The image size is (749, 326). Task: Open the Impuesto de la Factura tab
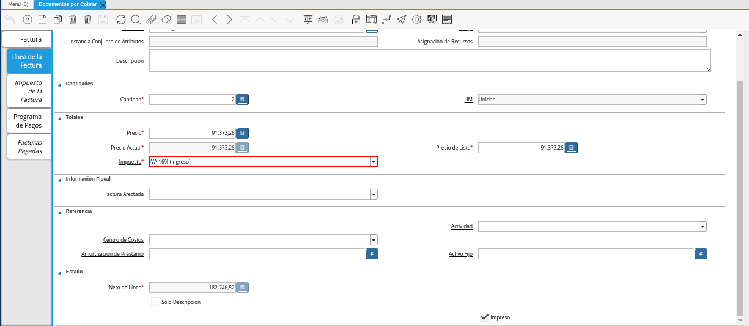pyautogui.click(x=29, y=91)
